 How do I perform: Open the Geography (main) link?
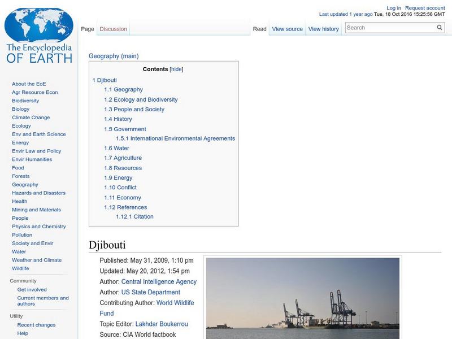point(114,56)
